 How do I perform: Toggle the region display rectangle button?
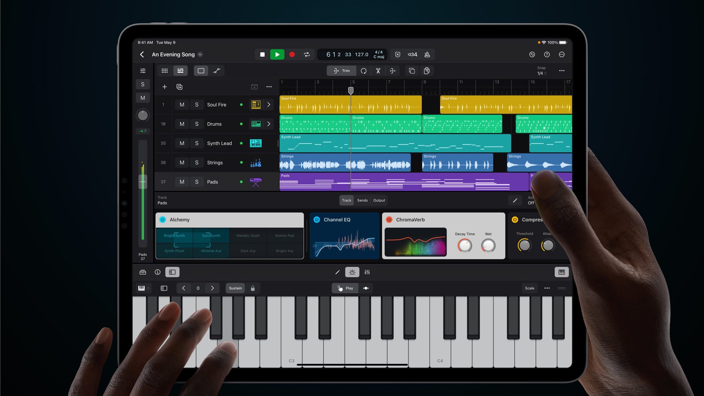201,71
